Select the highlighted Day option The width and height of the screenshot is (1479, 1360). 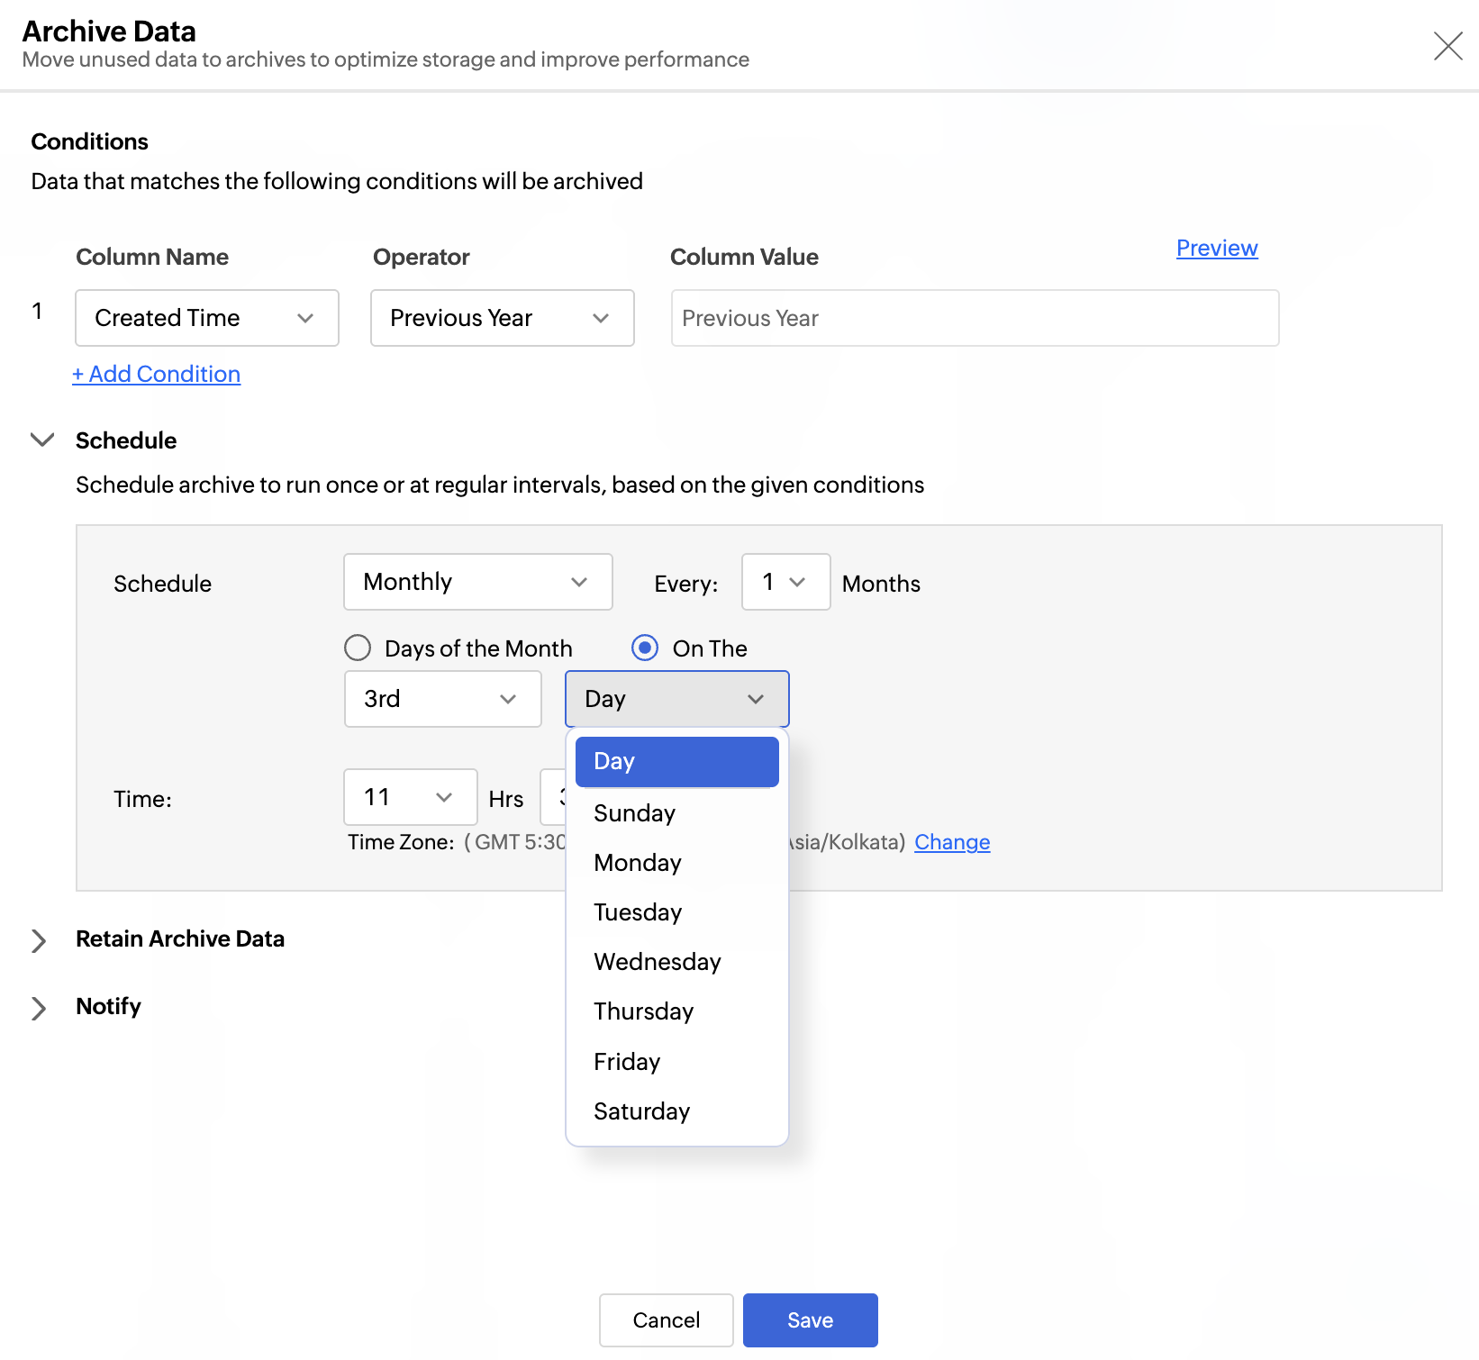point(676,762)
